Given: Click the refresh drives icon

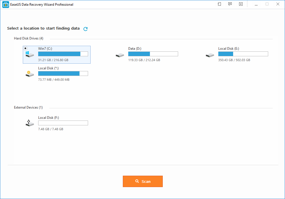Looking at the screenshot, I should [85, 29].
